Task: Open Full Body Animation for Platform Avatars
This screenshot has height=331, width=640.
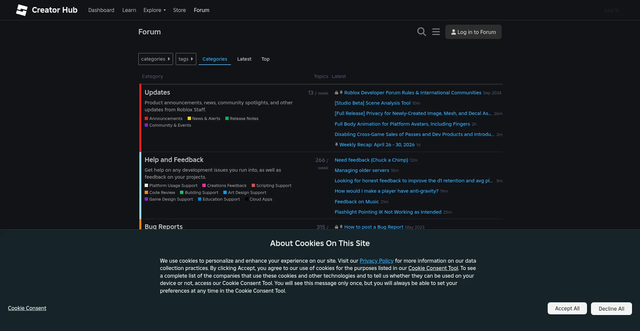Action: click(402, 124)
